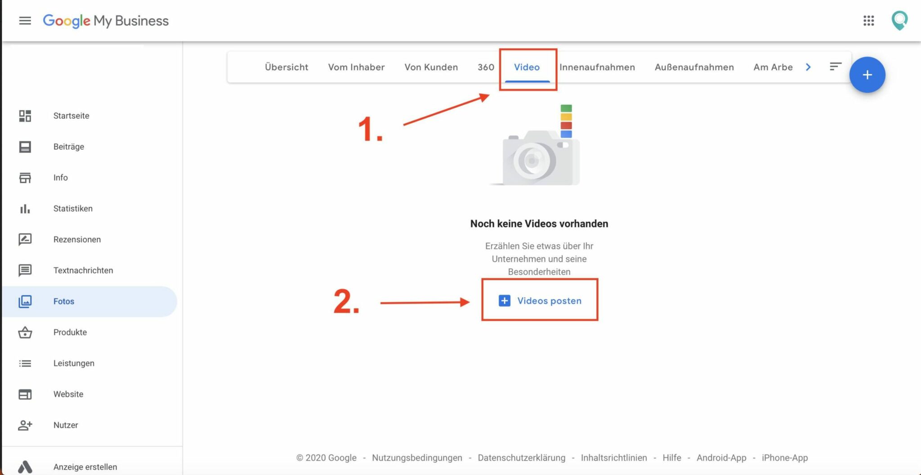Click the Videos posten button text
The height and width of the screenshot is (475, 921).
[x=549, y=300]
